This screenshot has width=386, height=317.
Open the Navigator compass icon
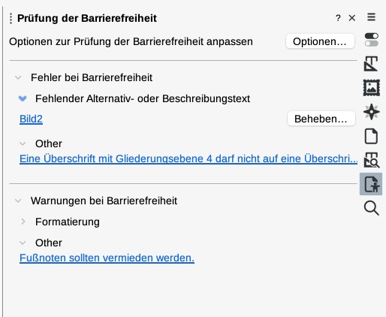tap(372, 112)
